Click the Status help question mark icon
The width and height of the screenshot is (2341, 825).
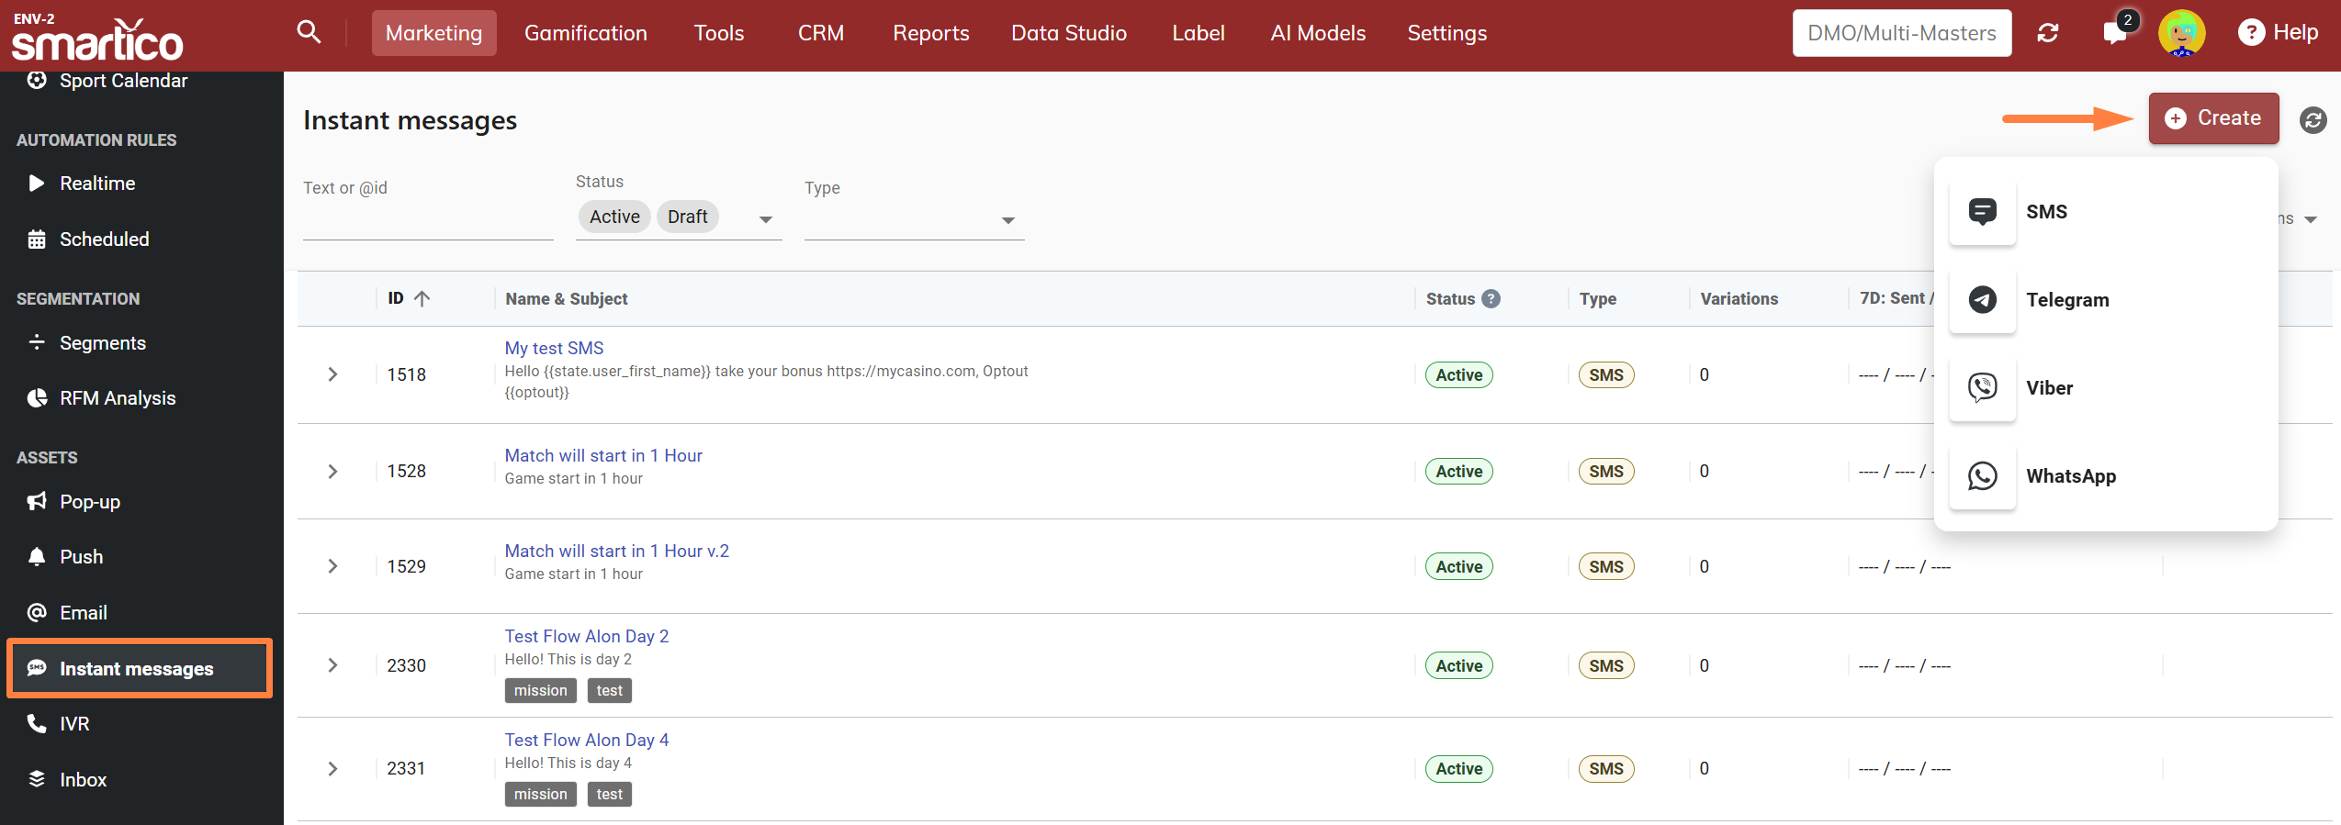(x=1491, y=299)
